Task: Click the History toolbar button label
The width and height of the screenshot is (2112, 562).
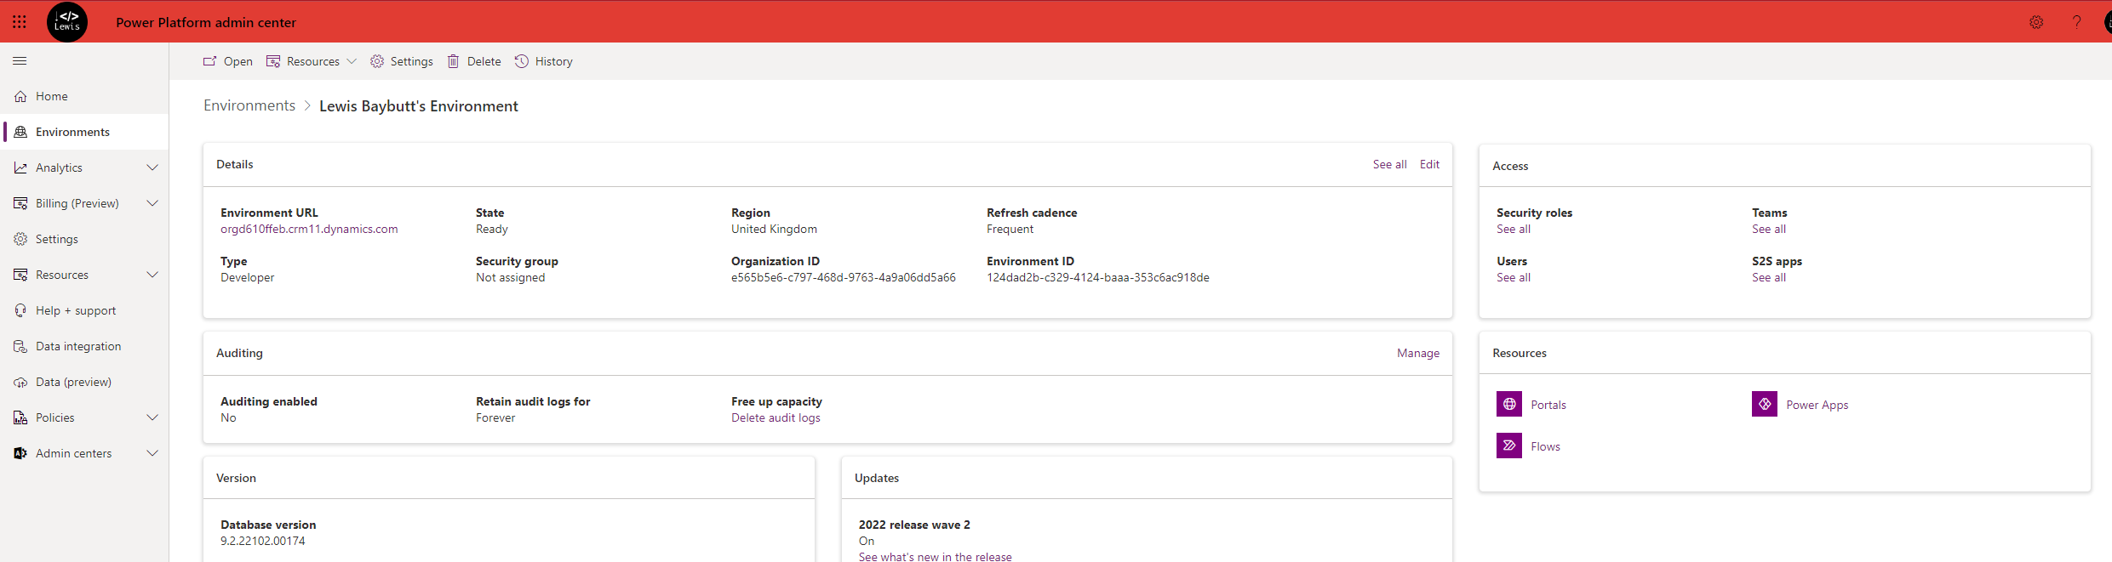Action: (x=554, y=61)
